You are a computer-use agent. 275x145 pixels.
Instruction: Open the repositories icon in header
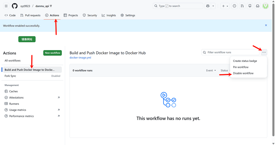(x=250, y=6)
